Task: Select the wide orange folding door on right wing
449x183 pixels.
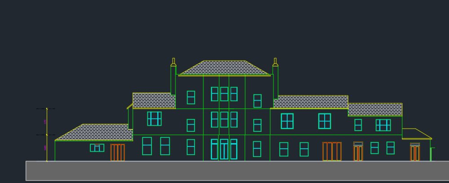Action: (x=332, y=151)
